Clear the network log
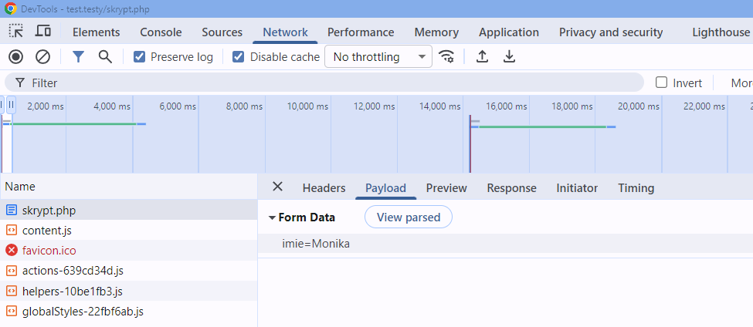Viewport: 753px width, 327px height. click(43, 56)
